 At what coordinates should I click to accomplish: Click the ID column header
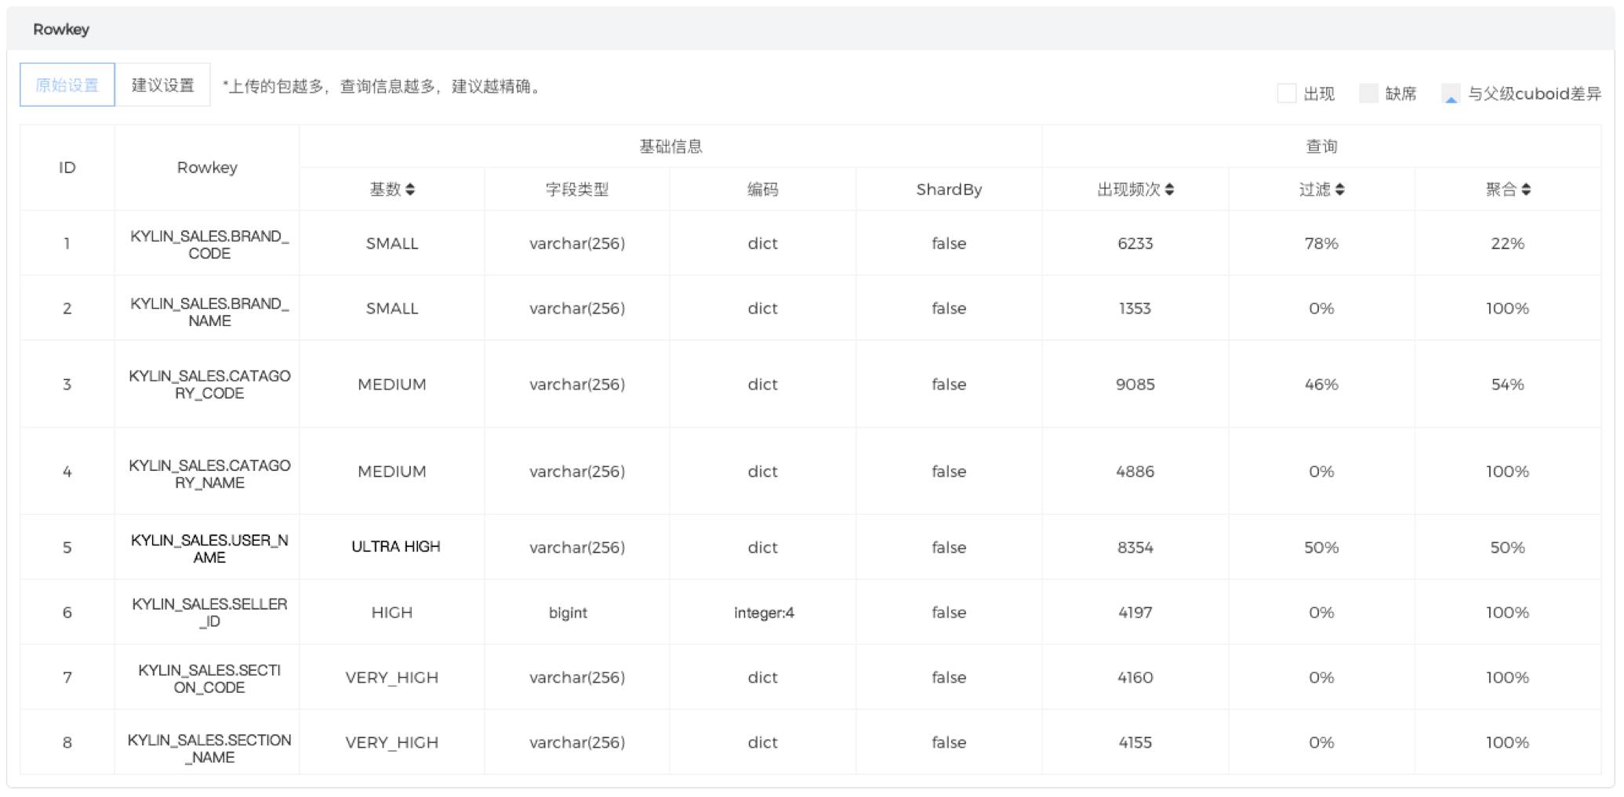coord(67,167)
